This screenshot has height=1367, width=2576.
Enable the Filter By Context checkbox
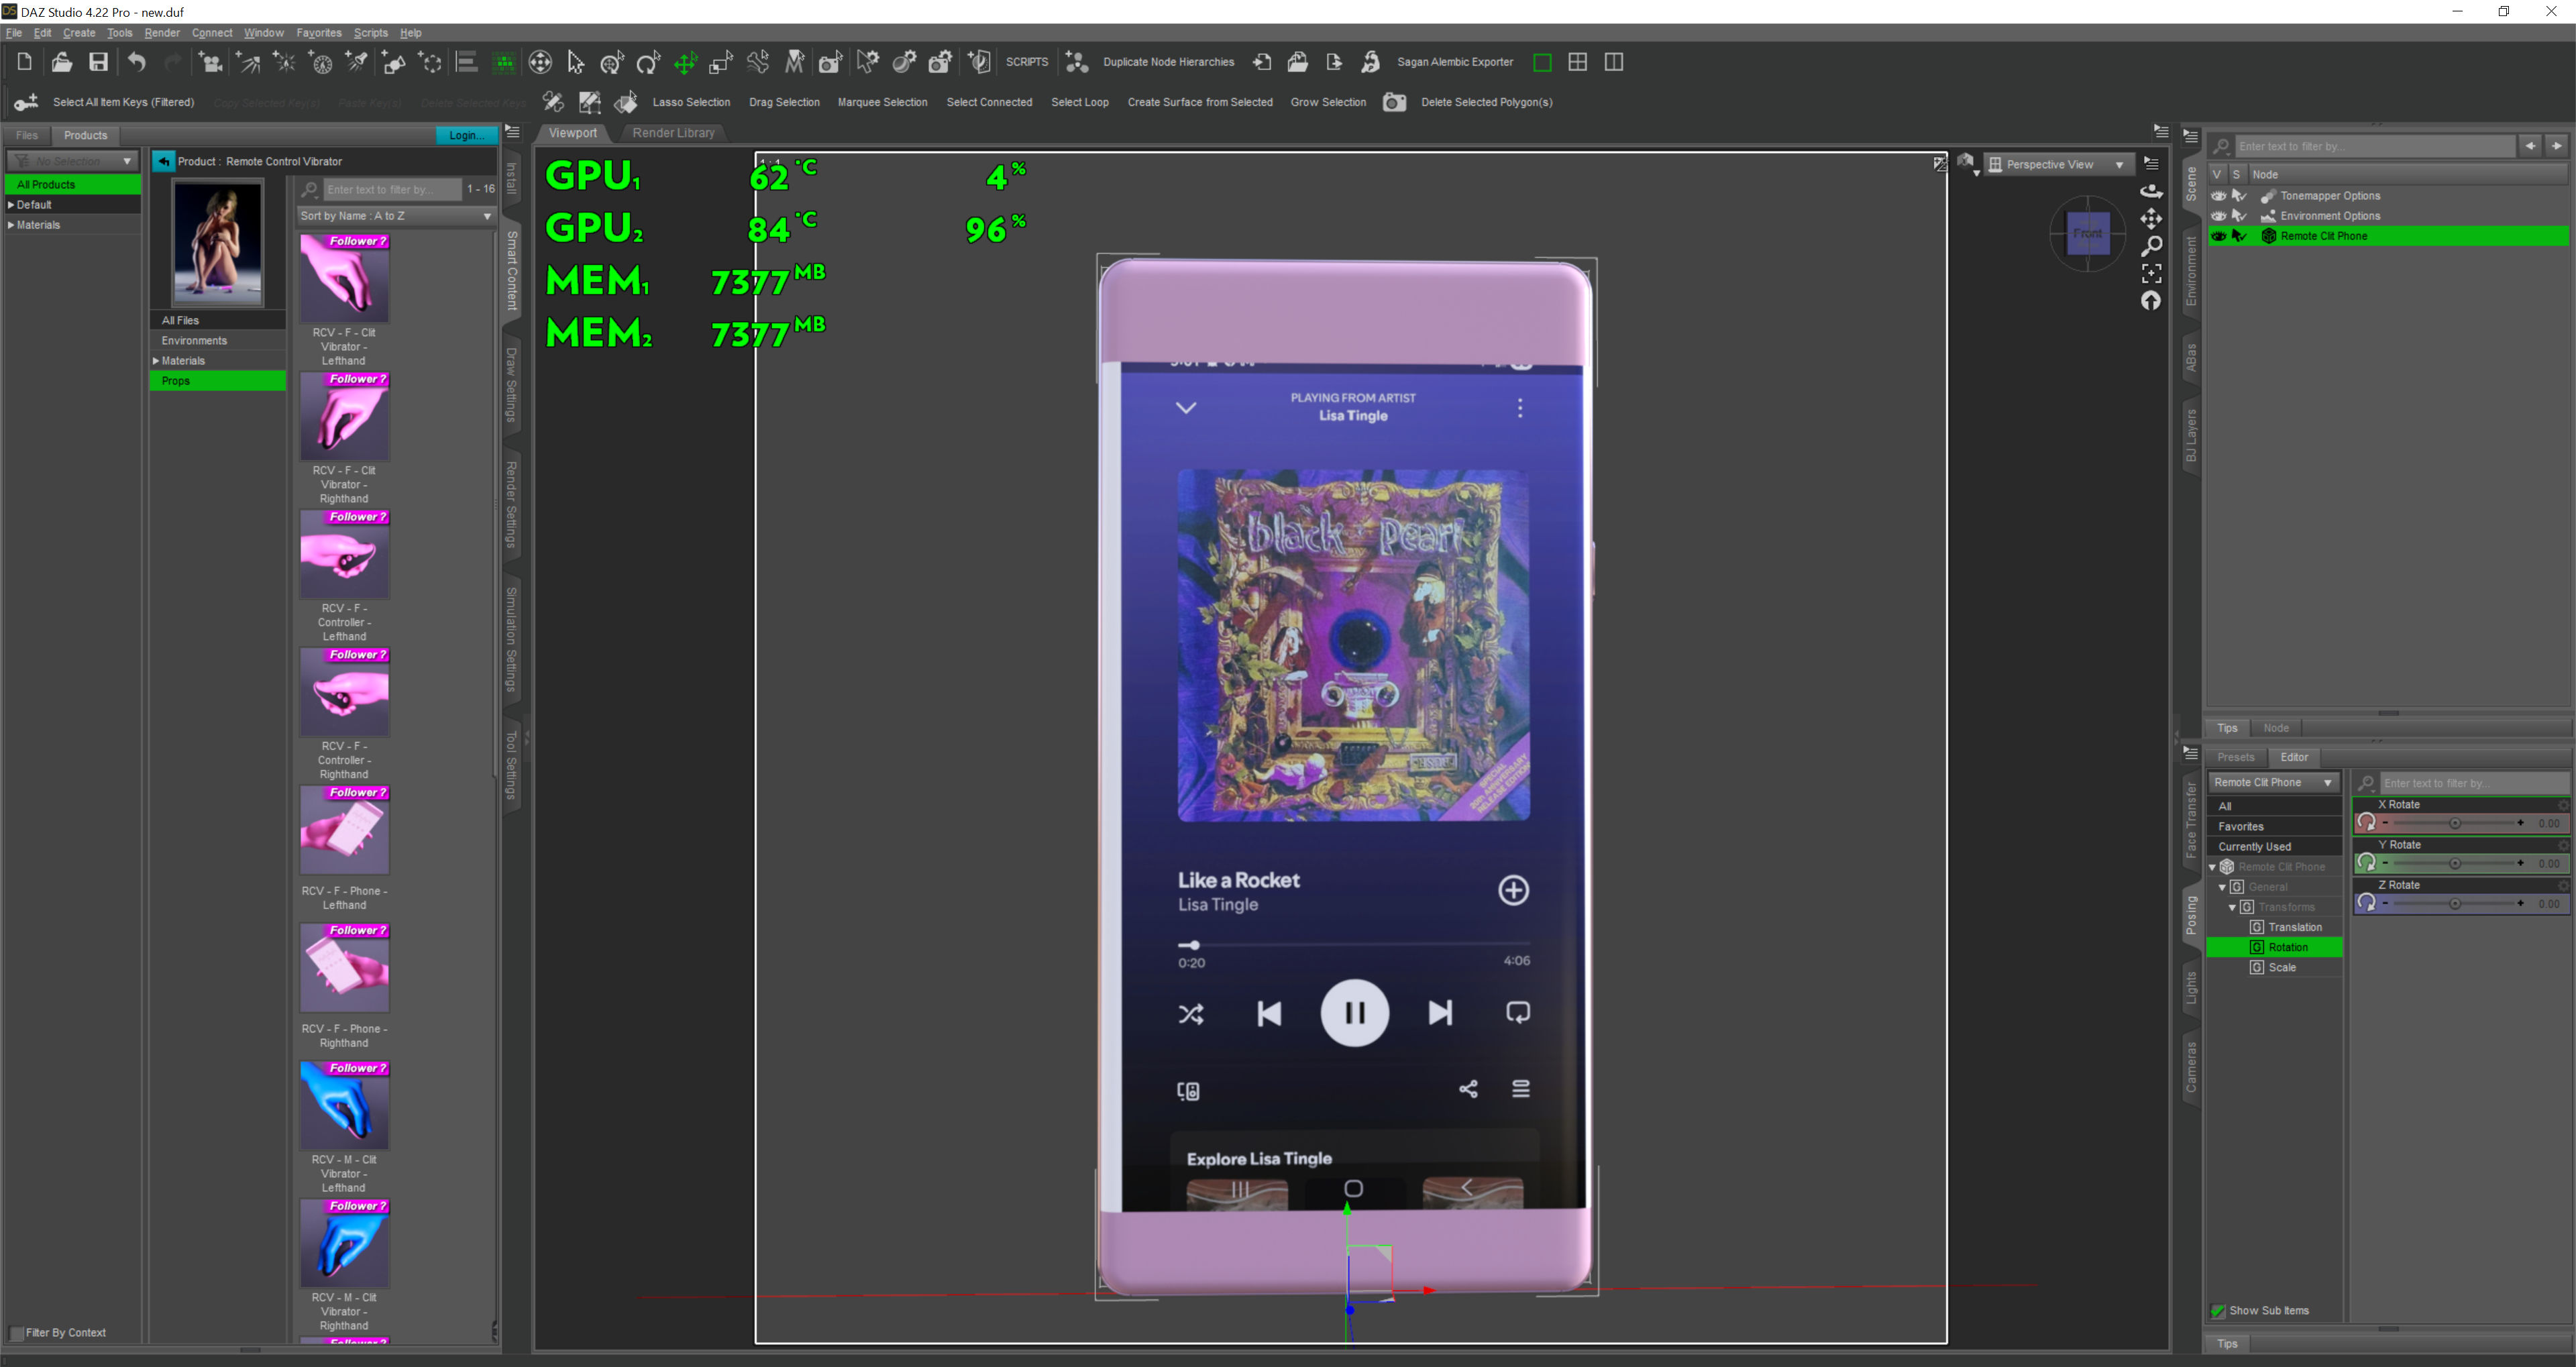pyautogui.click(x=16, y=1332)
